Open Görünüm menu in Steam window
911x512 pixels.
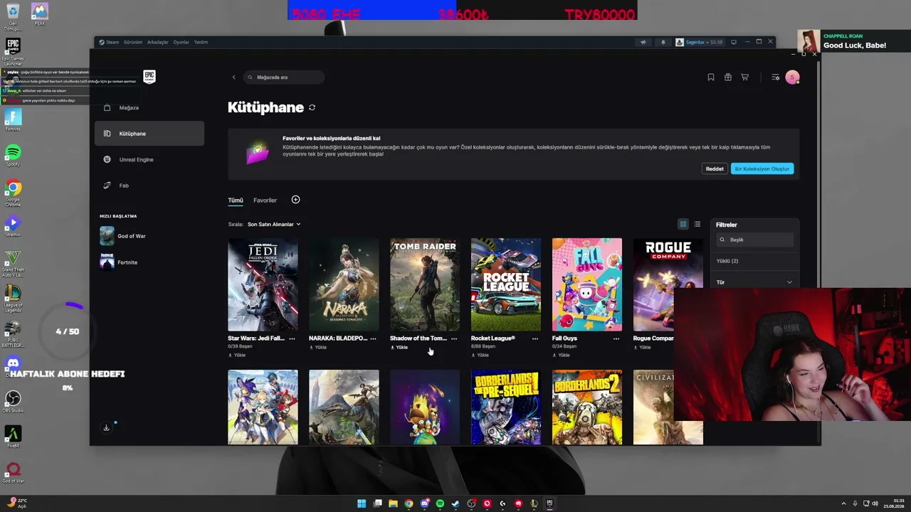(x=133, y=42)
